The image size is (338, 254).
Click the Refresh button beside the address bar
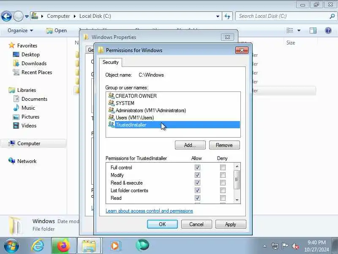coord(227,16)
